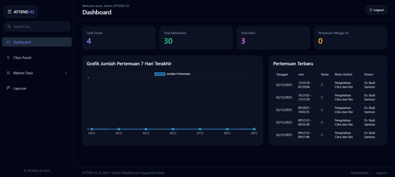Click the chart data point for 03/12
395x177 pixels.
point(92,129)
